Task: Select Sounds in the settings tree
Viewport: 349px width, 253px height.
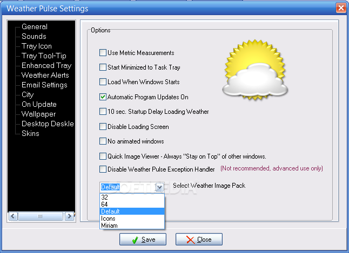Action: (x=34, y=36)
